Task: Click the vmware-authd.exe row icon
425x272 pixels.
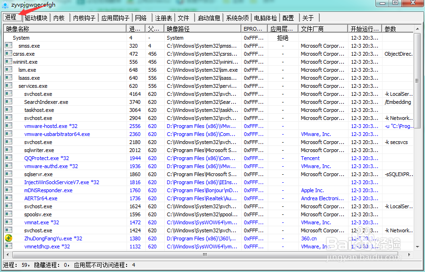Action: click(8, 166)
